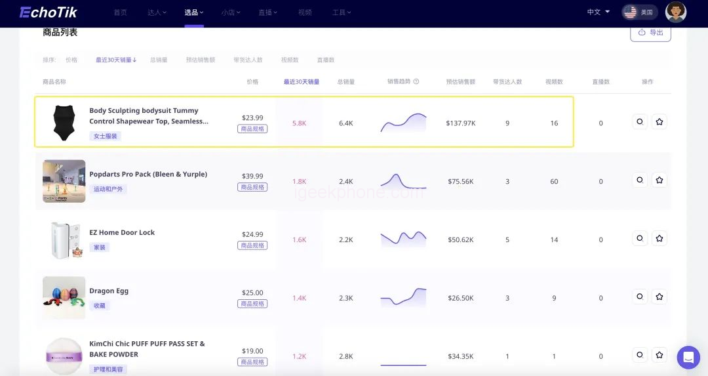Click the user profile avatar

tap(676, 12)
